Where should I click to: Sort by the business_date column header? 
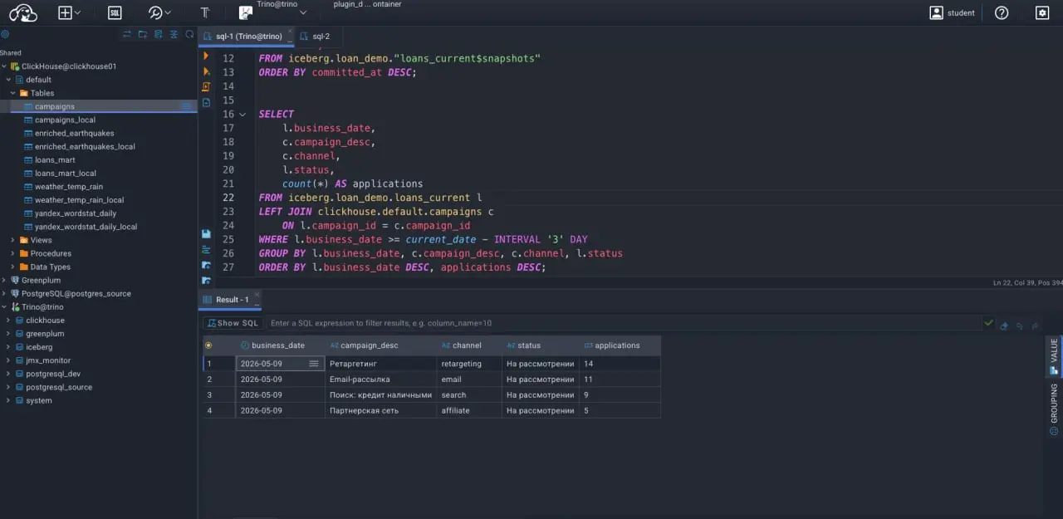coord(278,345)
